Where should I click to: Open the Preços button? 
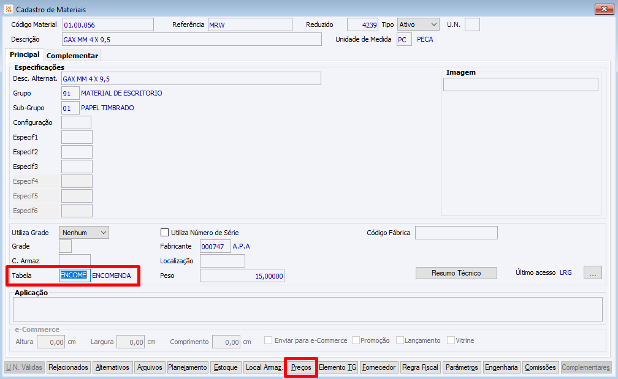click(301, 367)
